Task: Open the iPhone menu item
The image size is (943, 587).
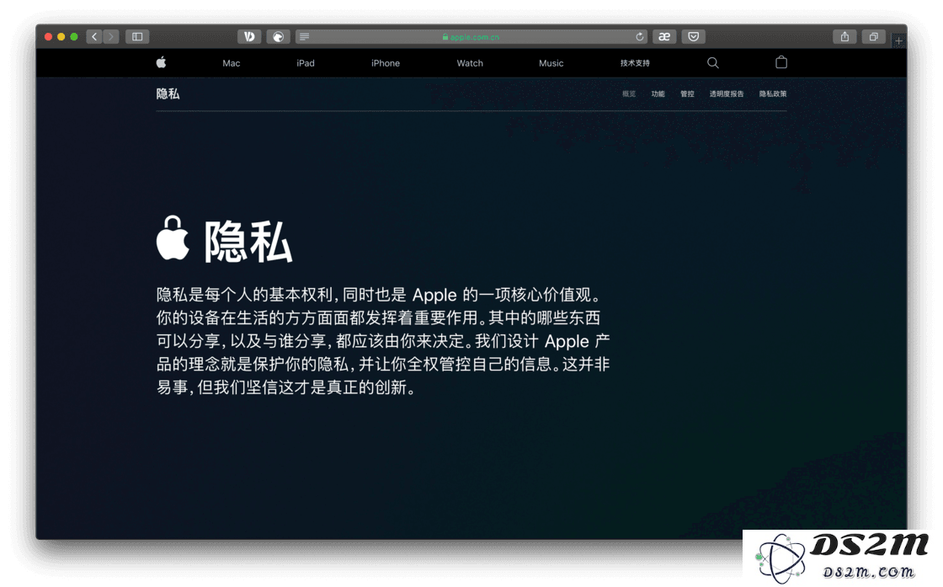Action: (x=386, y=63)
